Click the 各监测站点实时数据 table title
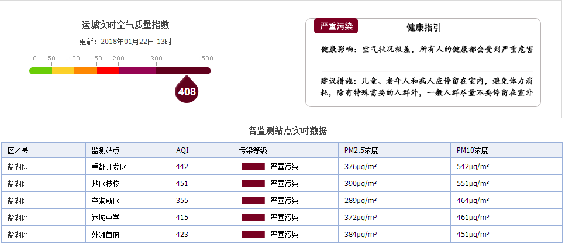The height and width of the screenshot is (244, 565). pos(288,130)
